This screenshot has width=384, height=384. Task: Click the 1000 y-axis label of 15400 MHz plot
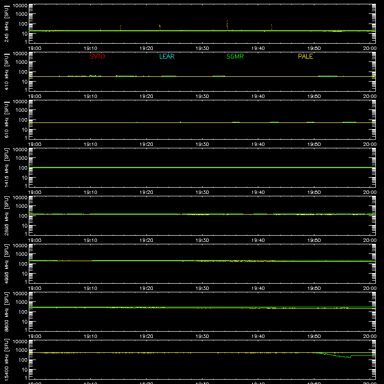pos(22,350)
